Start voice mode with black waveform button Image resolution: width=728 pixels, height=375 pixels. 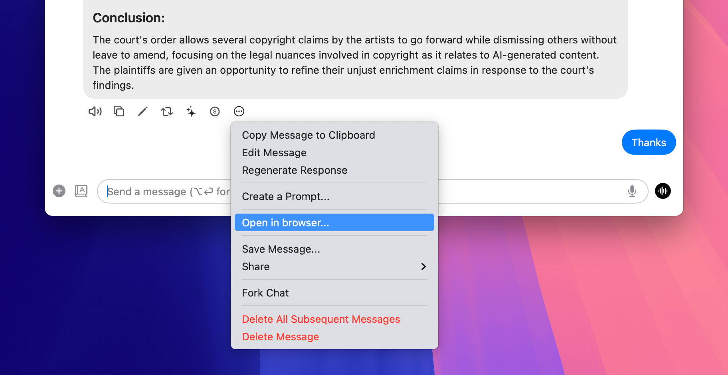(x=663, y=191)
